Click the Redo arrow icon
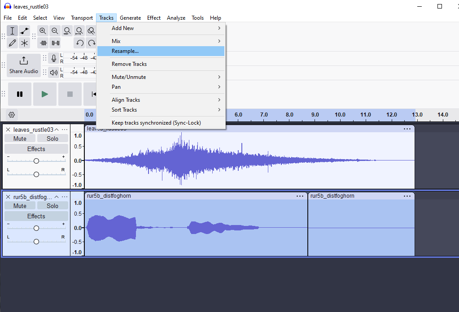459x312 pixels. pyautogui.click(x=92, y=43)
